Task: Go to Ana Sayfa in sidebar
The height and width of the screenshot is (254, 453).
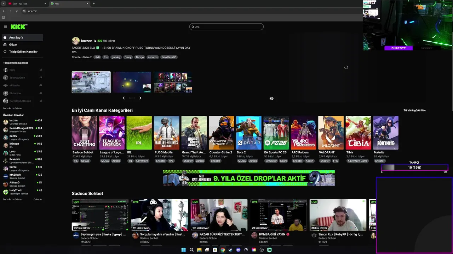Action: 22,37
